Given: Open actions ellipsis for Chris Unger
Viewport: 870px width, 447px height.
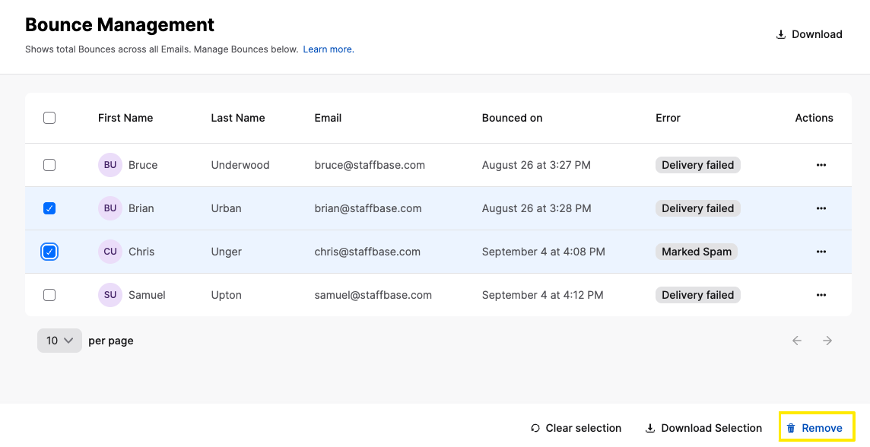Looking at the screenshot, I should click(821, 252).
